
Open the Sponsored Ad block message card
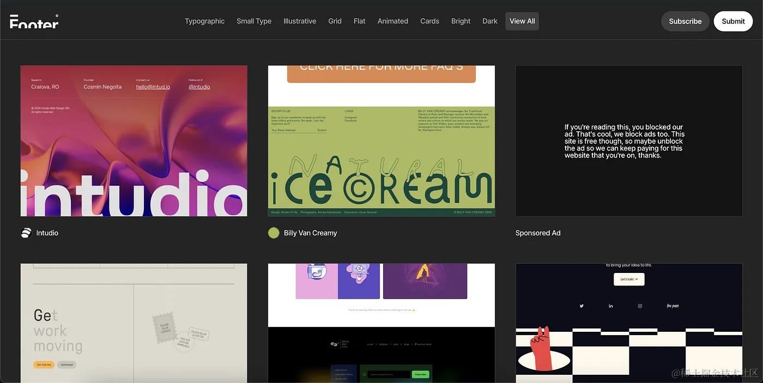point(629,141)
